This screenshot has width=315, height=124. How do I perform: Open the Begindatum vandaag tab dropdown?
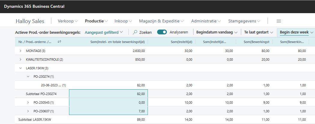217,32
